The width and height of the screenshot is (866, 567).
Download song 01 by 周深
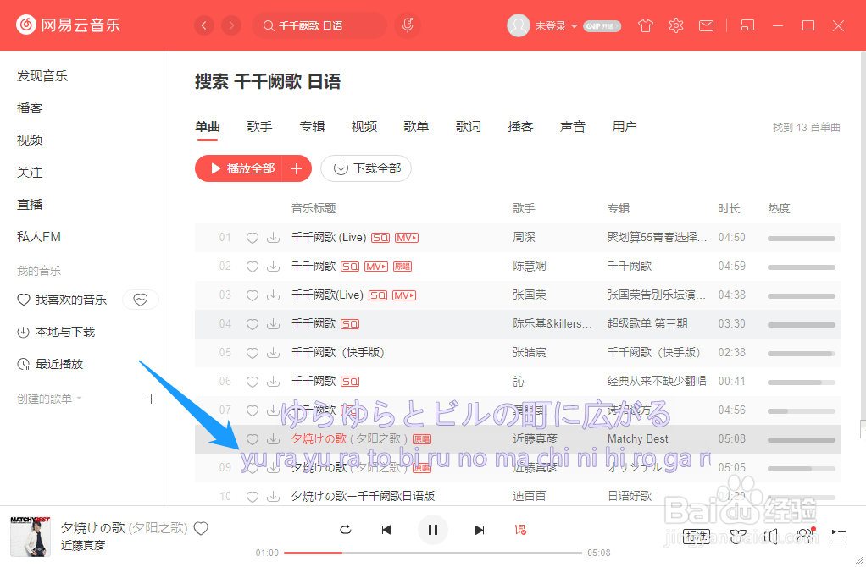click(x=274, y=238)
